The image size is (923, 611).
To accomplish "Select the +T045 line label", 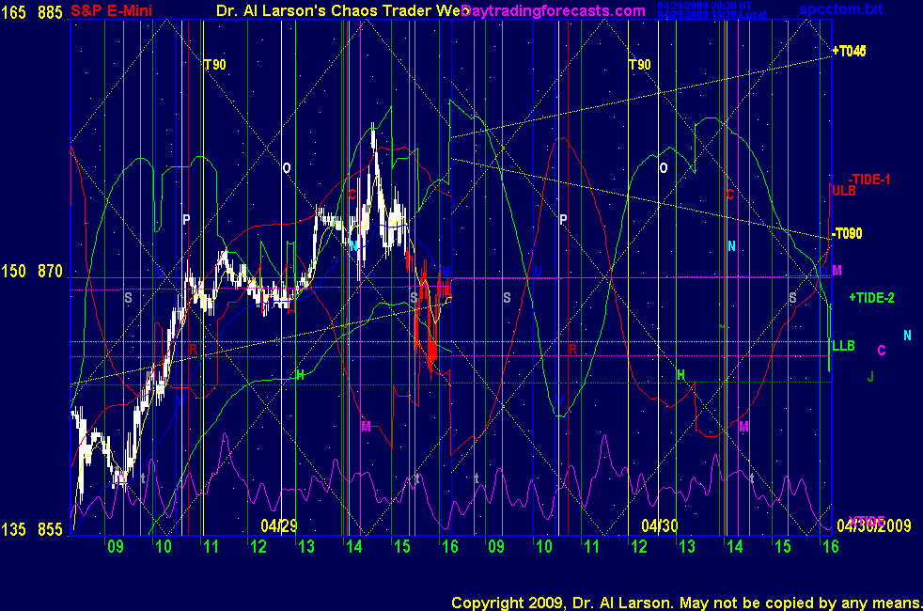I will point(849,51).
